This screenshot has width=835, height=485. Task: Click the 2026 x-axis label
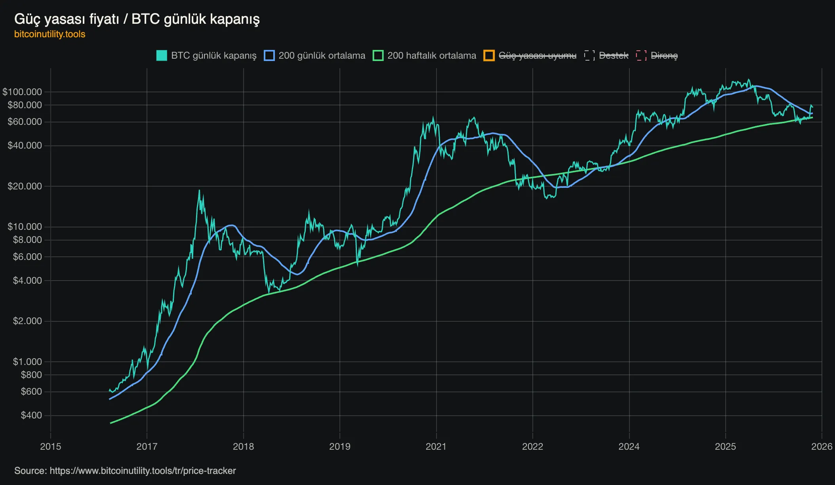pyautogui.click(x=822, y=447)
